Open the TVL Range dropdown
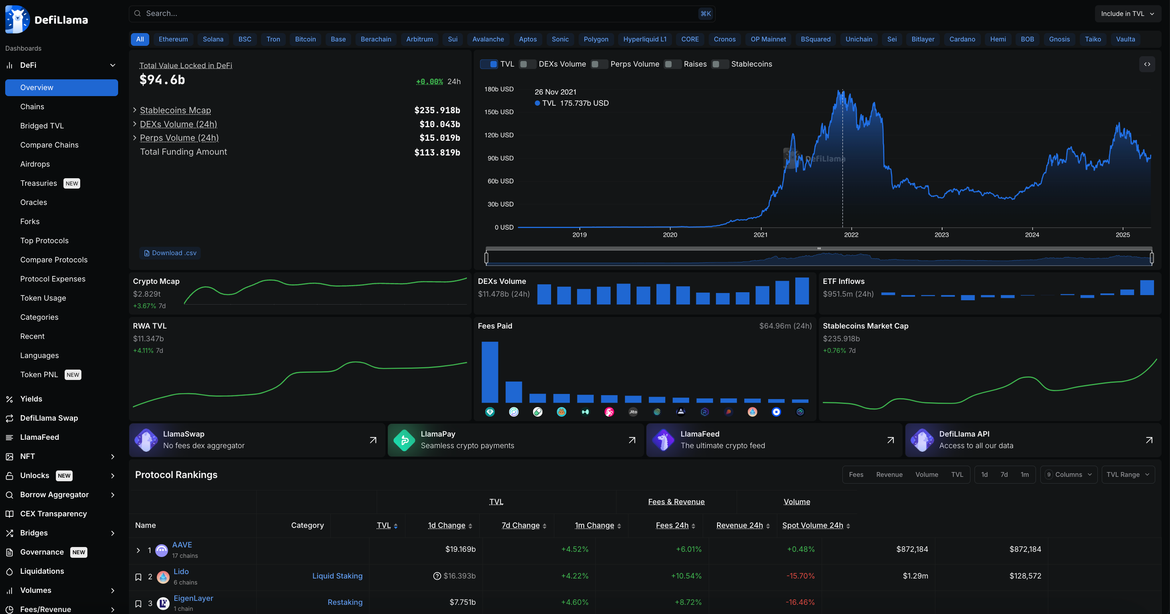 coord(1128,474)
